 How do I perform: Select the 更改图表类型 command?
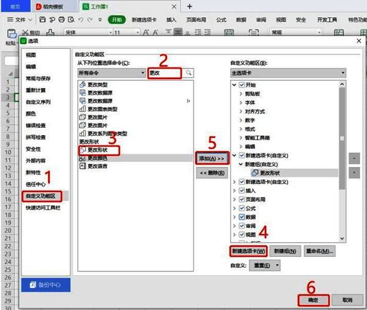[x=103, y=109]
